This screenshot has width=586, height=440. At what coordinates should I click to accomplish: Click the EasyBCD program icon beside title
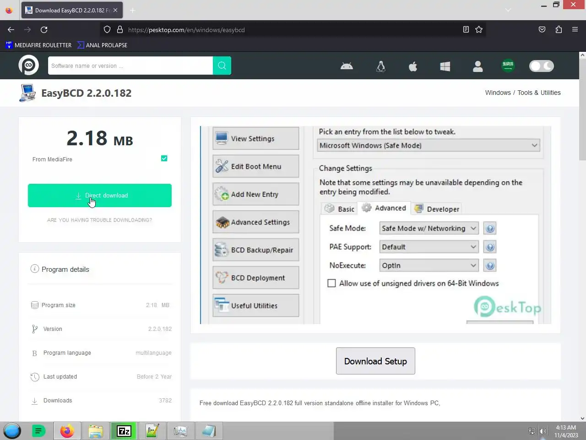[x=27, y=93]
